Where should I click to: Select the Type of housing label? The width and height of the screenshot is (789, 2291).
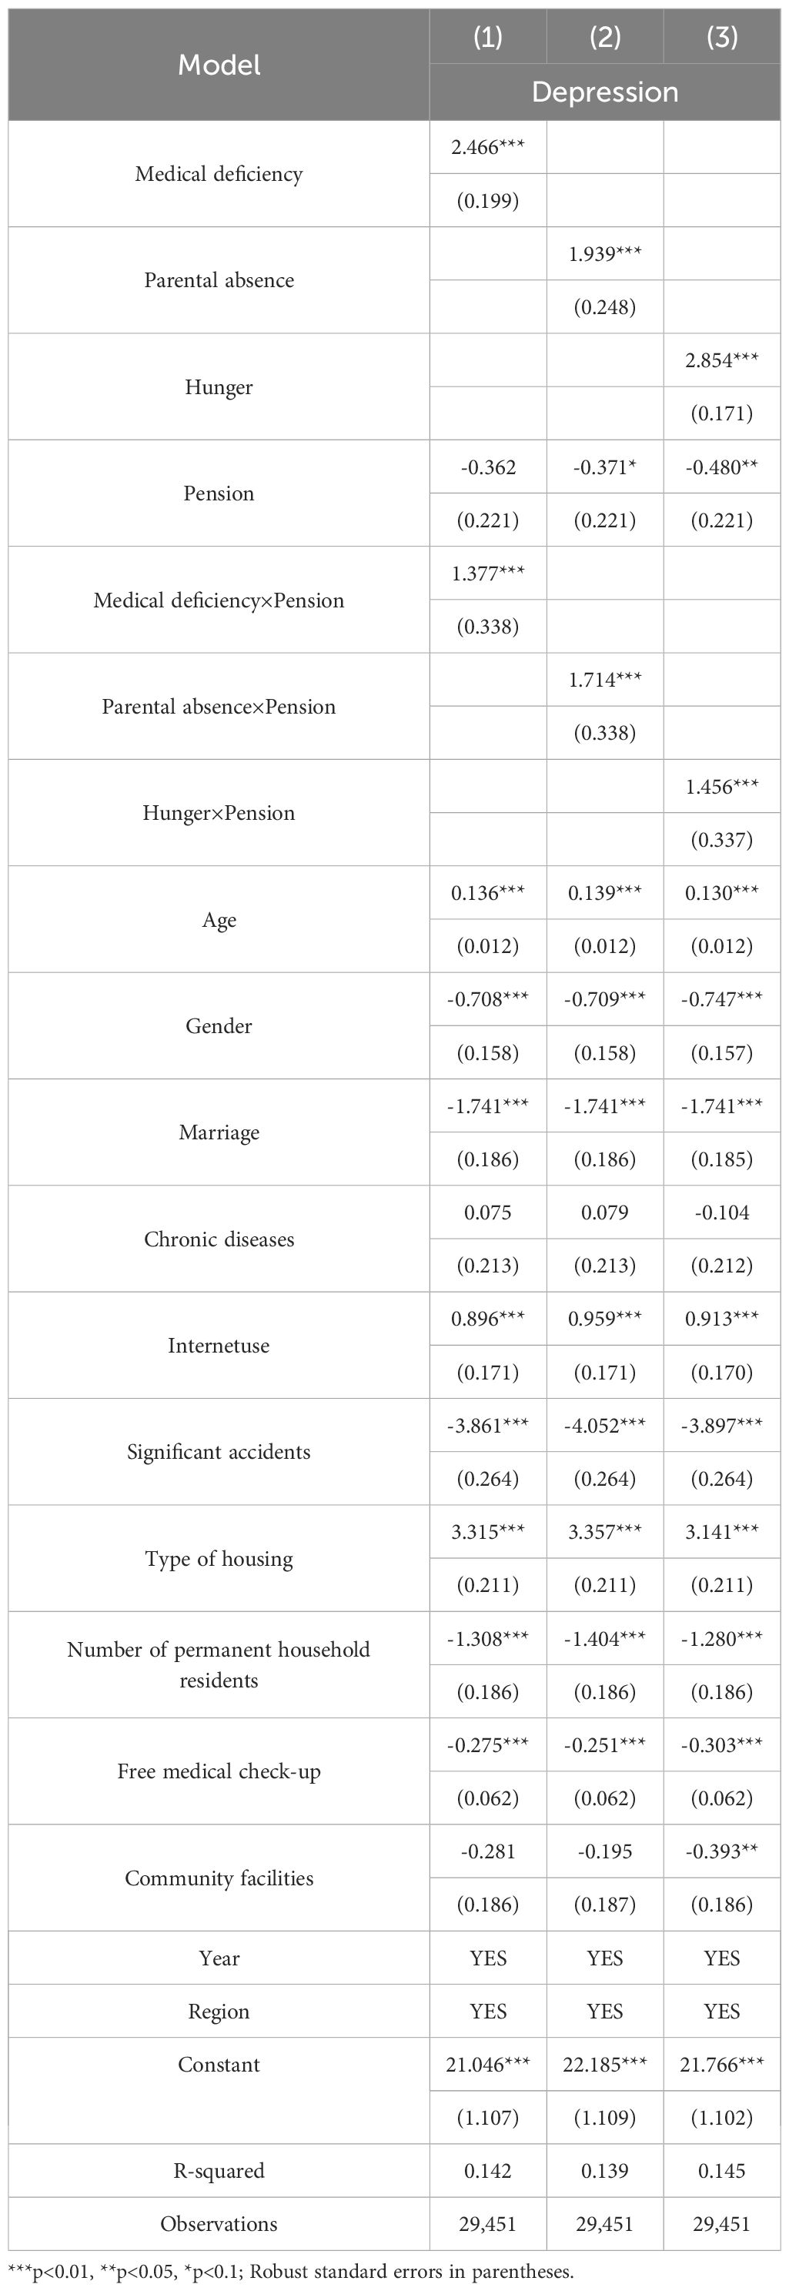coord(219,1558)
